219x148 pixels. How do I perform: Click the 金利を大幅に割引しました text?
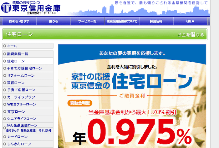[x=132, y=67]
